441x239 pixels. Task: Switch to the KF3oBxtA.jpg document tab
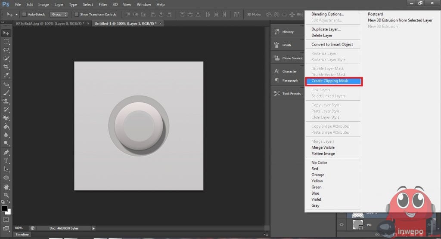(50, 23)
